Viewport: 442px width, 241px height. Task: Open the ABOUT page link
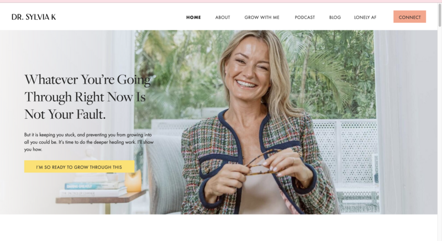click(223, 17)
